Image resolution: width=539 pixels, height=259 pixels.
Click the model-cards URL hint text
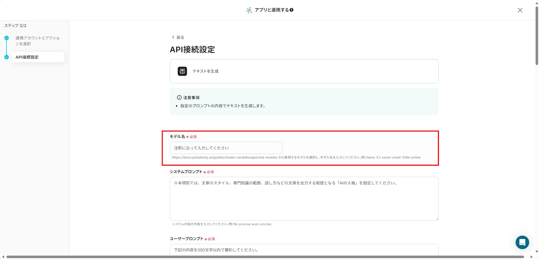[x=296, y=157]
